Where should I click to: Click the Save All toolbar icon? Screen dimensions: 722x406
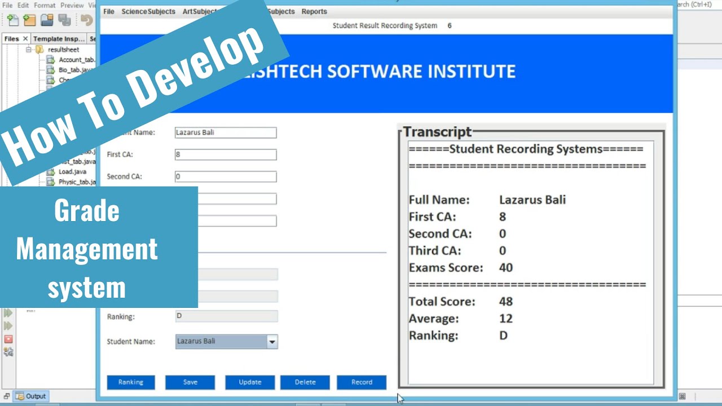tap(64, 21)
